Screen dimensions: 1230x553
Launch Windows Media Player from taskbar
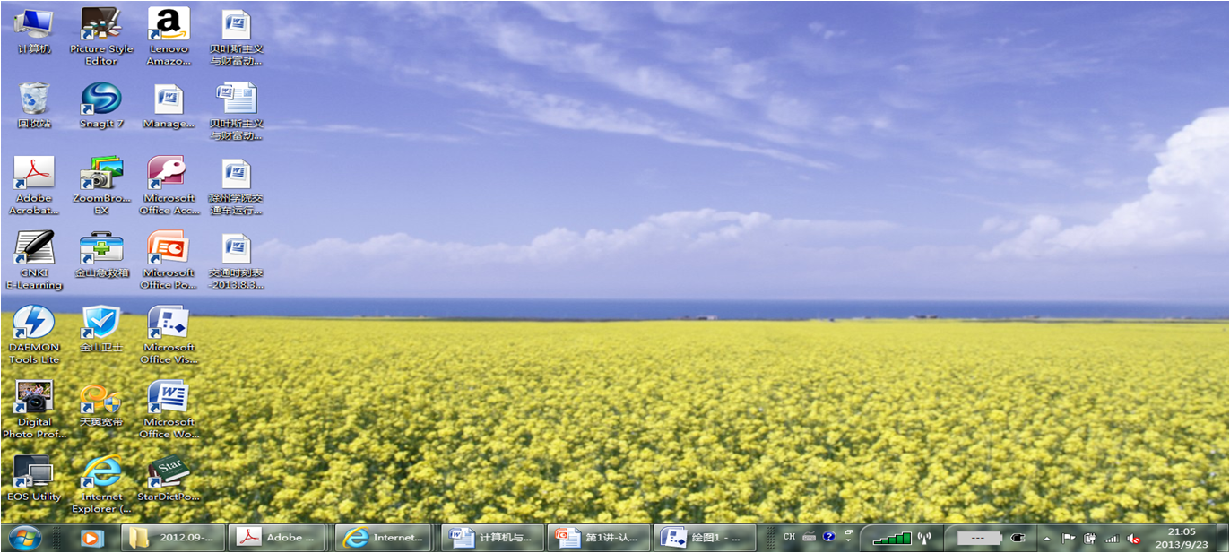(x=91, y=538)
